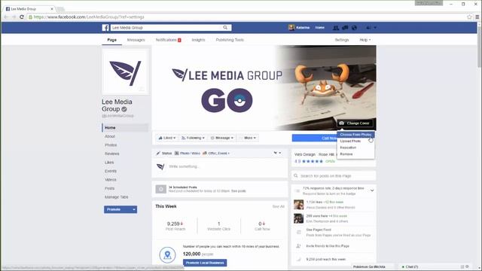Select Manage Tabs in the left sidebar
482x271 pixels.
tap(117, 197)
